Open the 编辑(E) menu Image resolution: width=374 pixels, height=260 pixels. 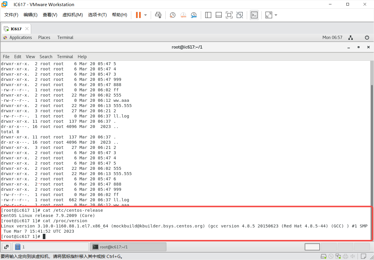click(31, 15)
